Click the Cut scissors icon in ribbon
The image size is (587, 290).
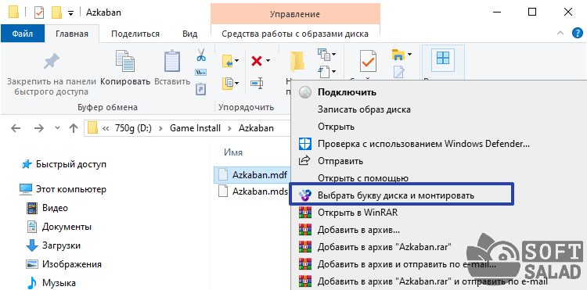point(201,55)
